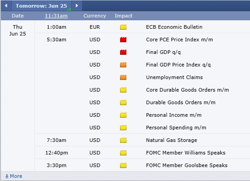Click the 7:30am time cell
250x181 pixels.
pyautogui.click(x=56, y=140)
